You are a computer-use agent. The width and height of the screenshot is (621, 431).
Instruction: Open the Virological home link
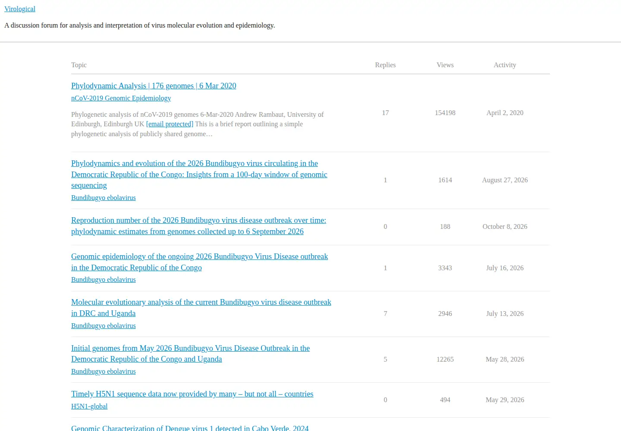(20, 9)
